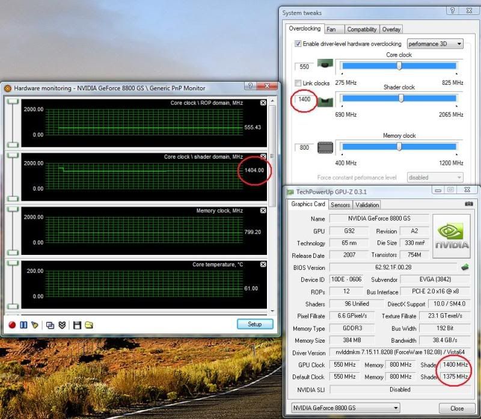Click the Memory clock chip icon in System tweaks
This screenshot has width=481, height=419.
pos(325,147)
